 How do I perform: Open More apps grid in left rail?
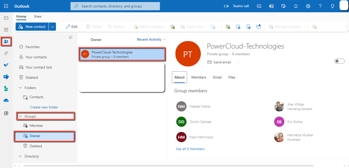coord(6,113)
